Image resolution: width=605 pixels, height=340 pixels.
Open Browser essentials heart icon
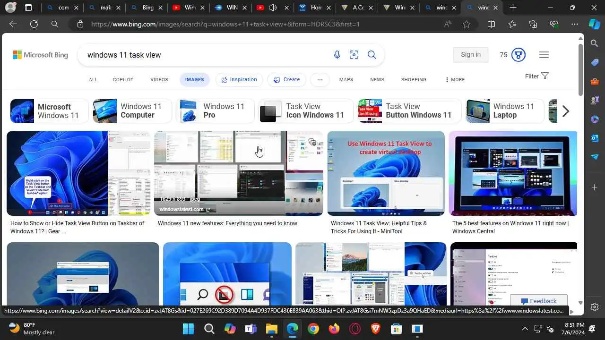[554, 24]
